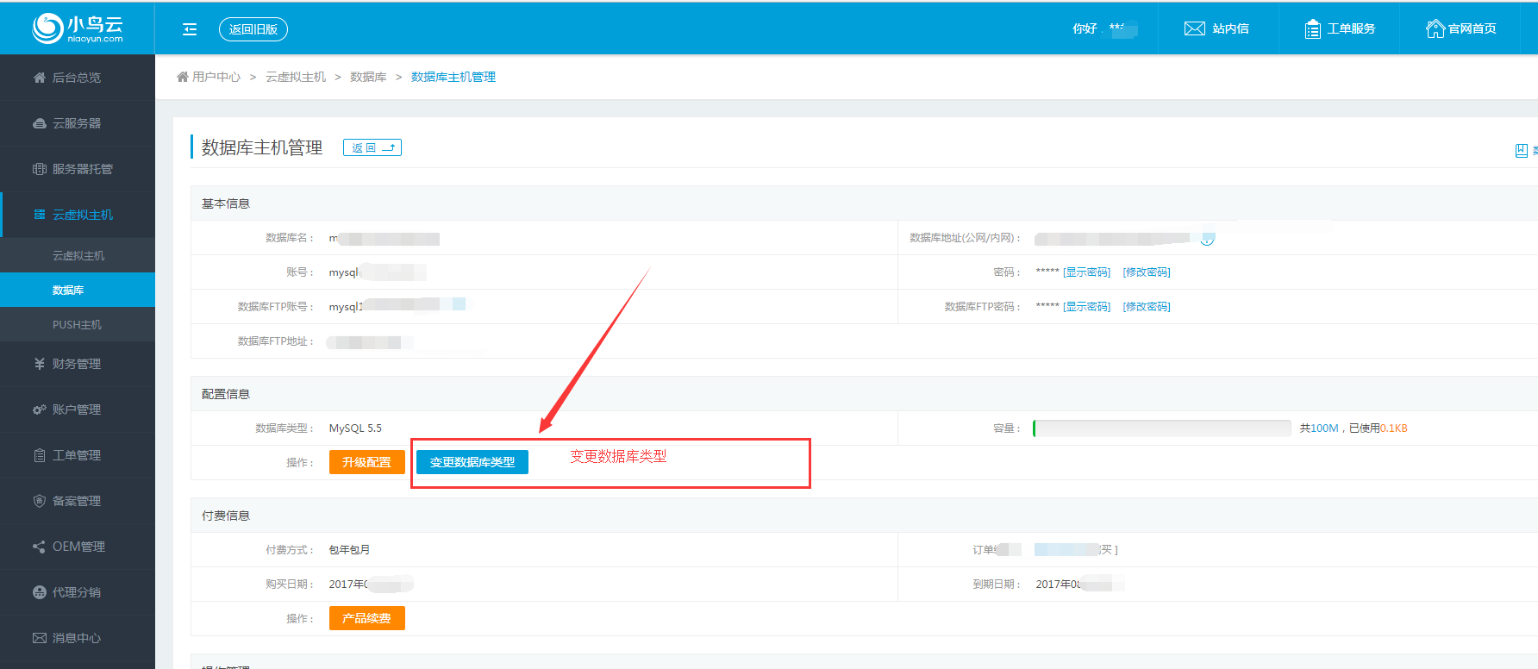1538x669 pixels.
Task: Click 消息中心 envelope icon in sidebar
Action: tap(40, 638)
